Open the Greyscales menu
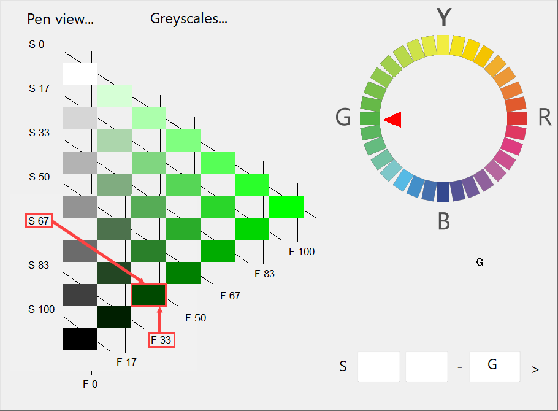558x411 pixels. pos(189,18)
